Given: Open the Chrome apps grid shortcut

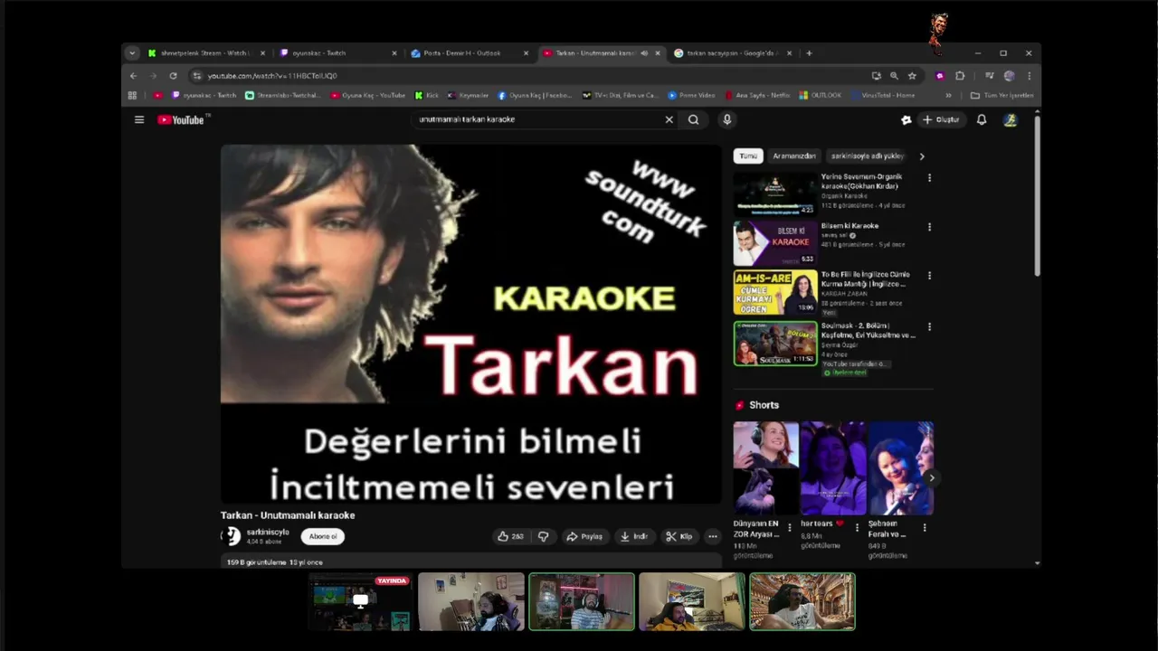Looking at the screenshot, I should pos(133,95).
